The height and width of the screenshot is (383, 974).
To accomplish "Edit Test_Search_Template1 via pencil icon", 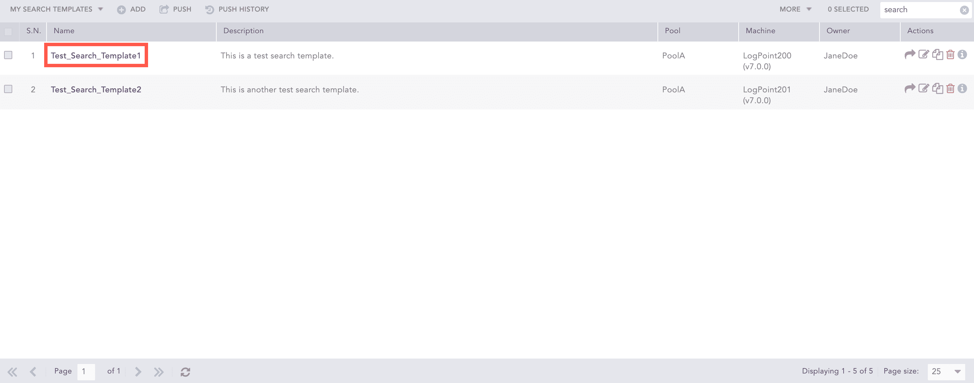I will coord(923,55).
